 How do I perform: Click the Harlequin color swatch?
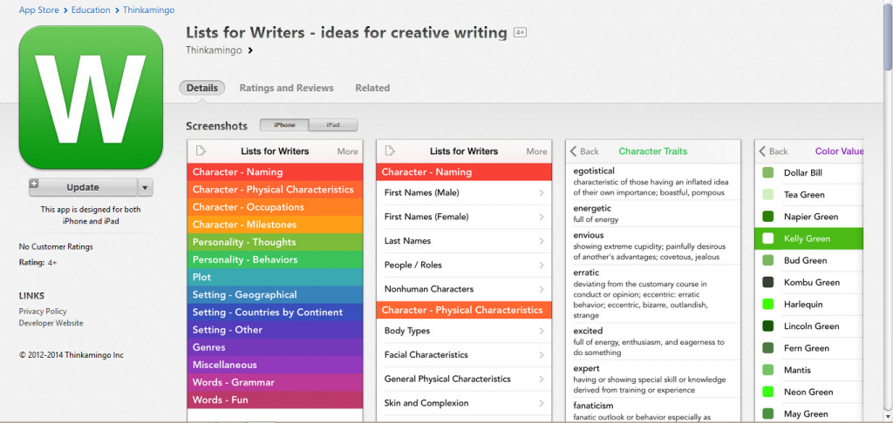(768, 304)
